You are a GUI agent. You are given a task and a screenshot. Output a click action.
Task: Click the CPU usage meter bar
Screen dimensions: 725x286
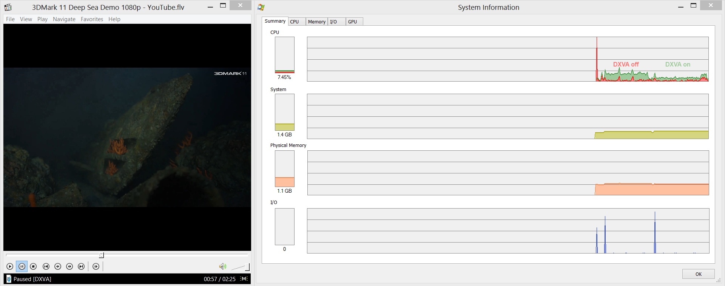point(285,55)
